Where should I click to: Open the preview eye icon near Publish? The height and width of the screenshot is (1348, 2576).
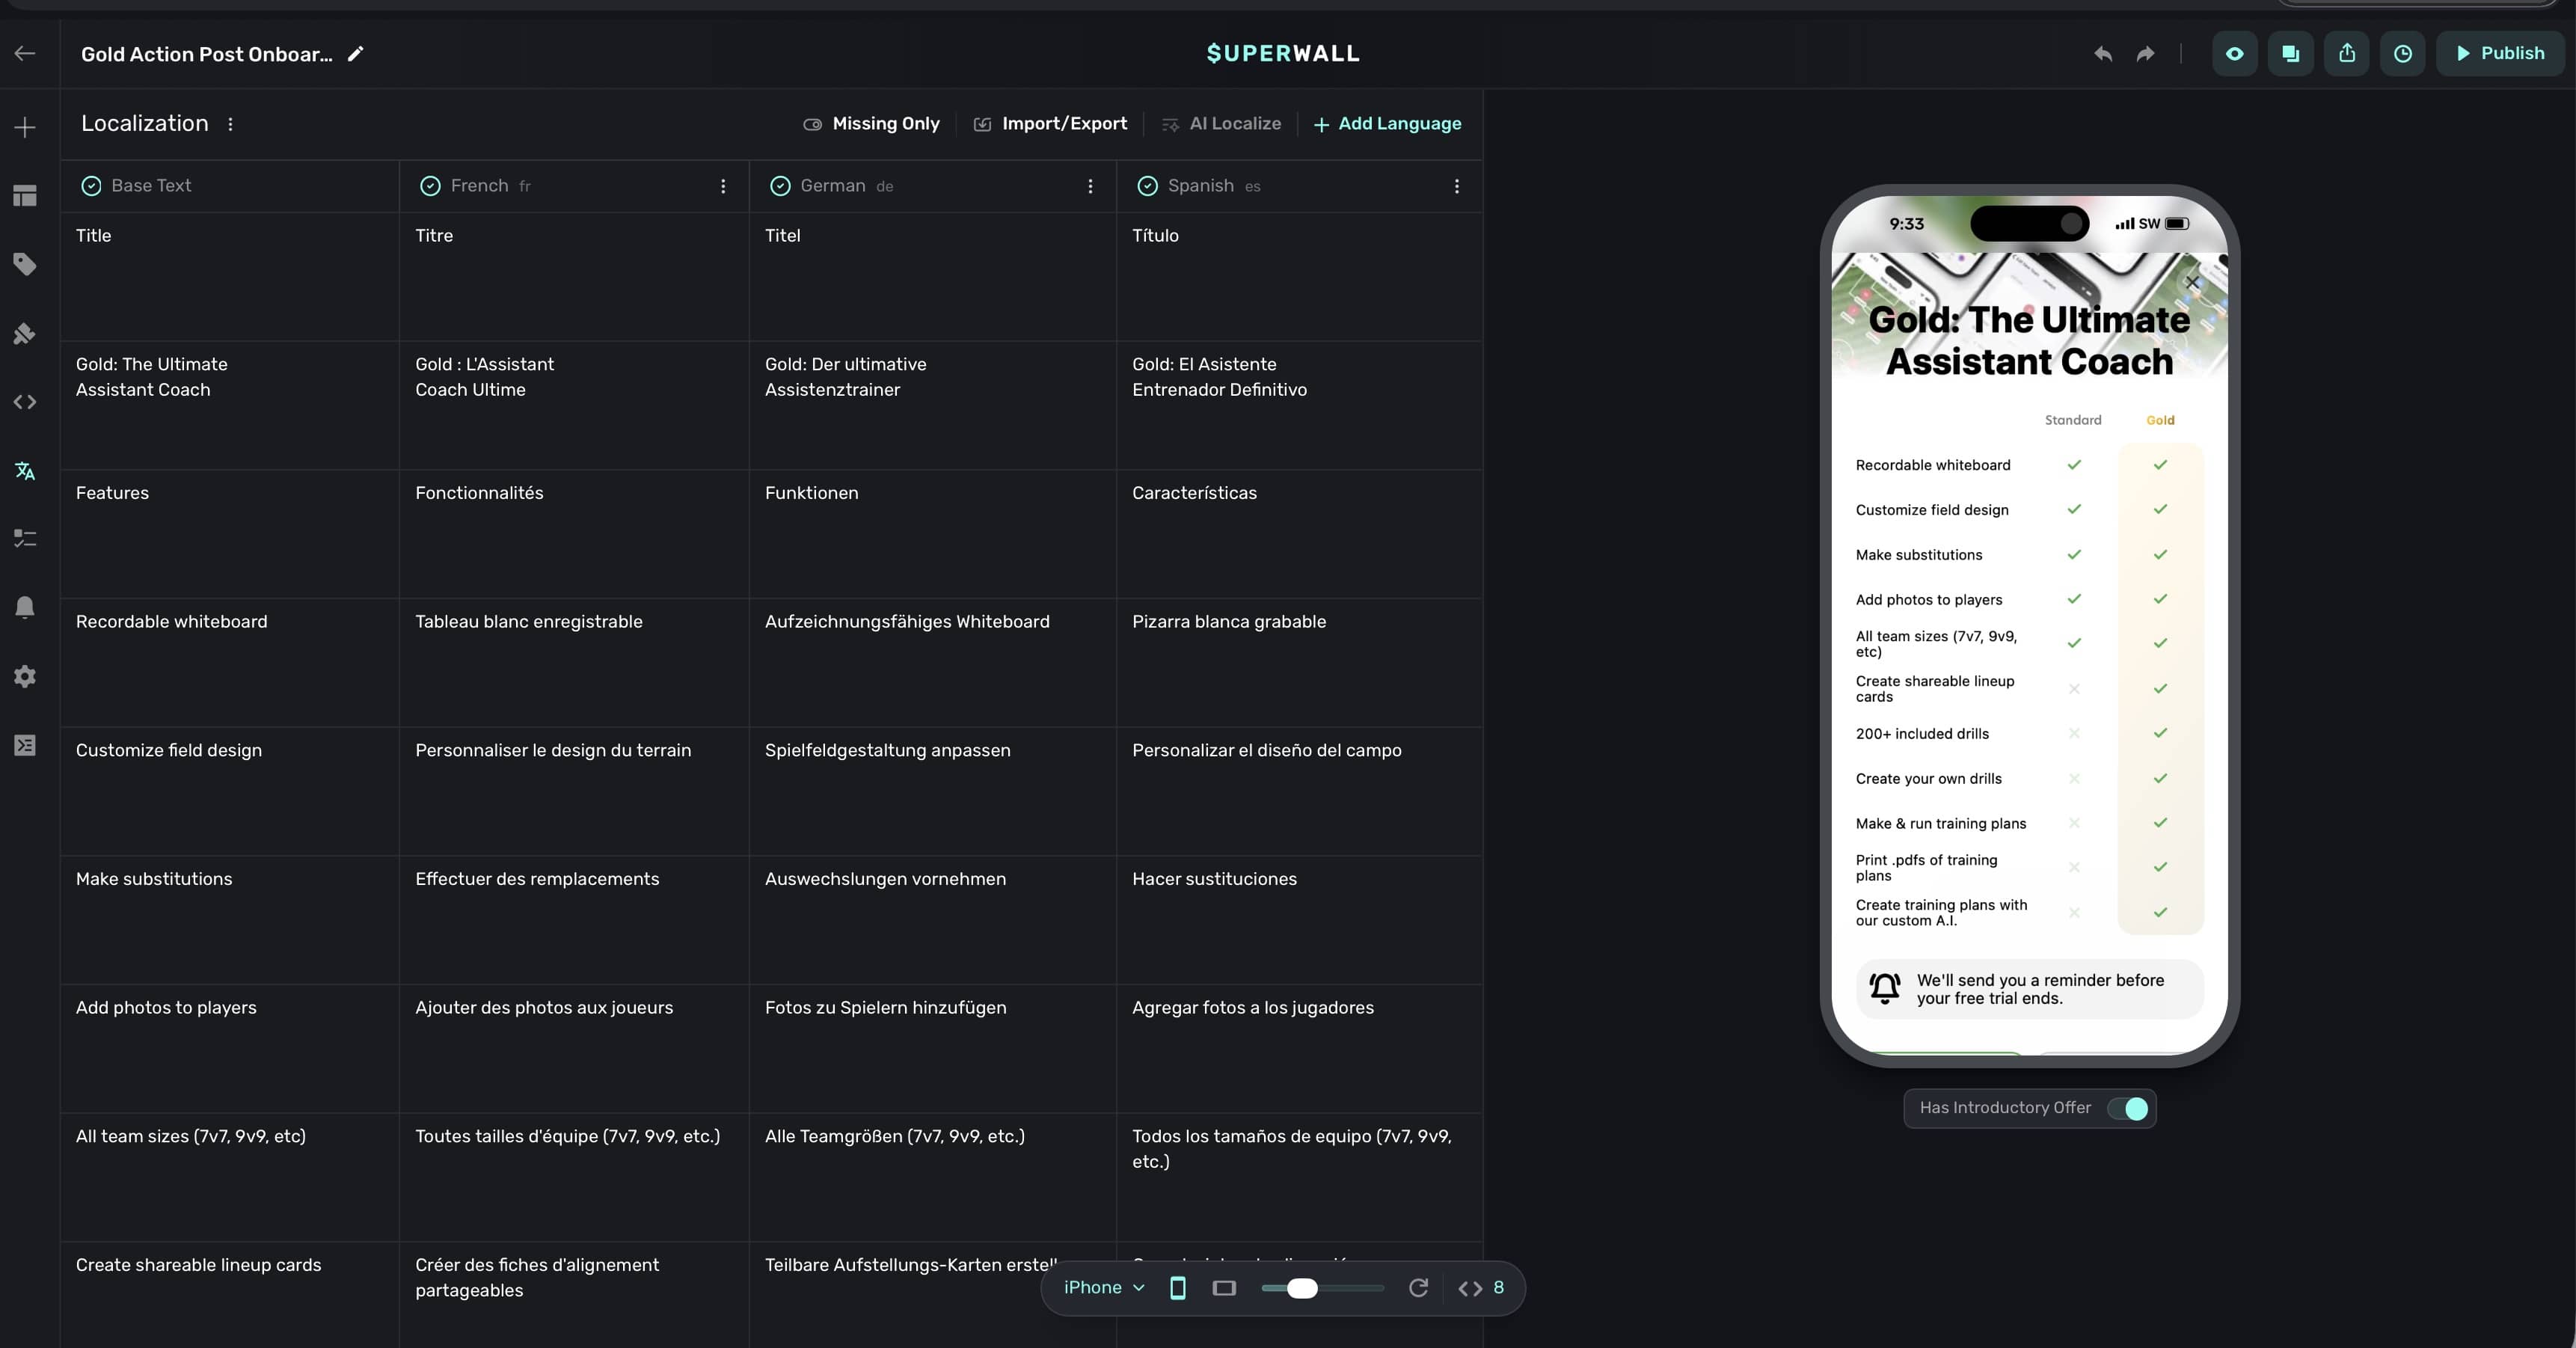tap(2235, 53)
